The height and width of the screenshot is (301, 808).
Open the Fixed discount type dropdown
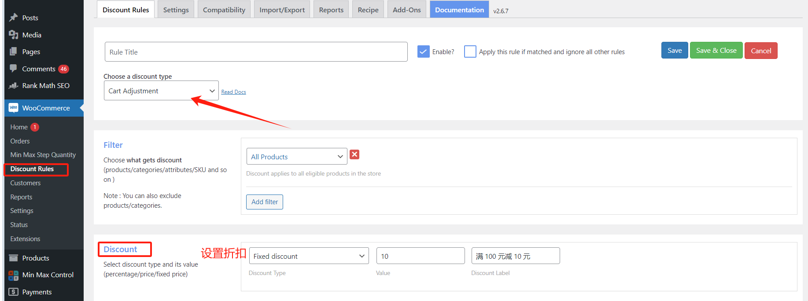[309, 256]
